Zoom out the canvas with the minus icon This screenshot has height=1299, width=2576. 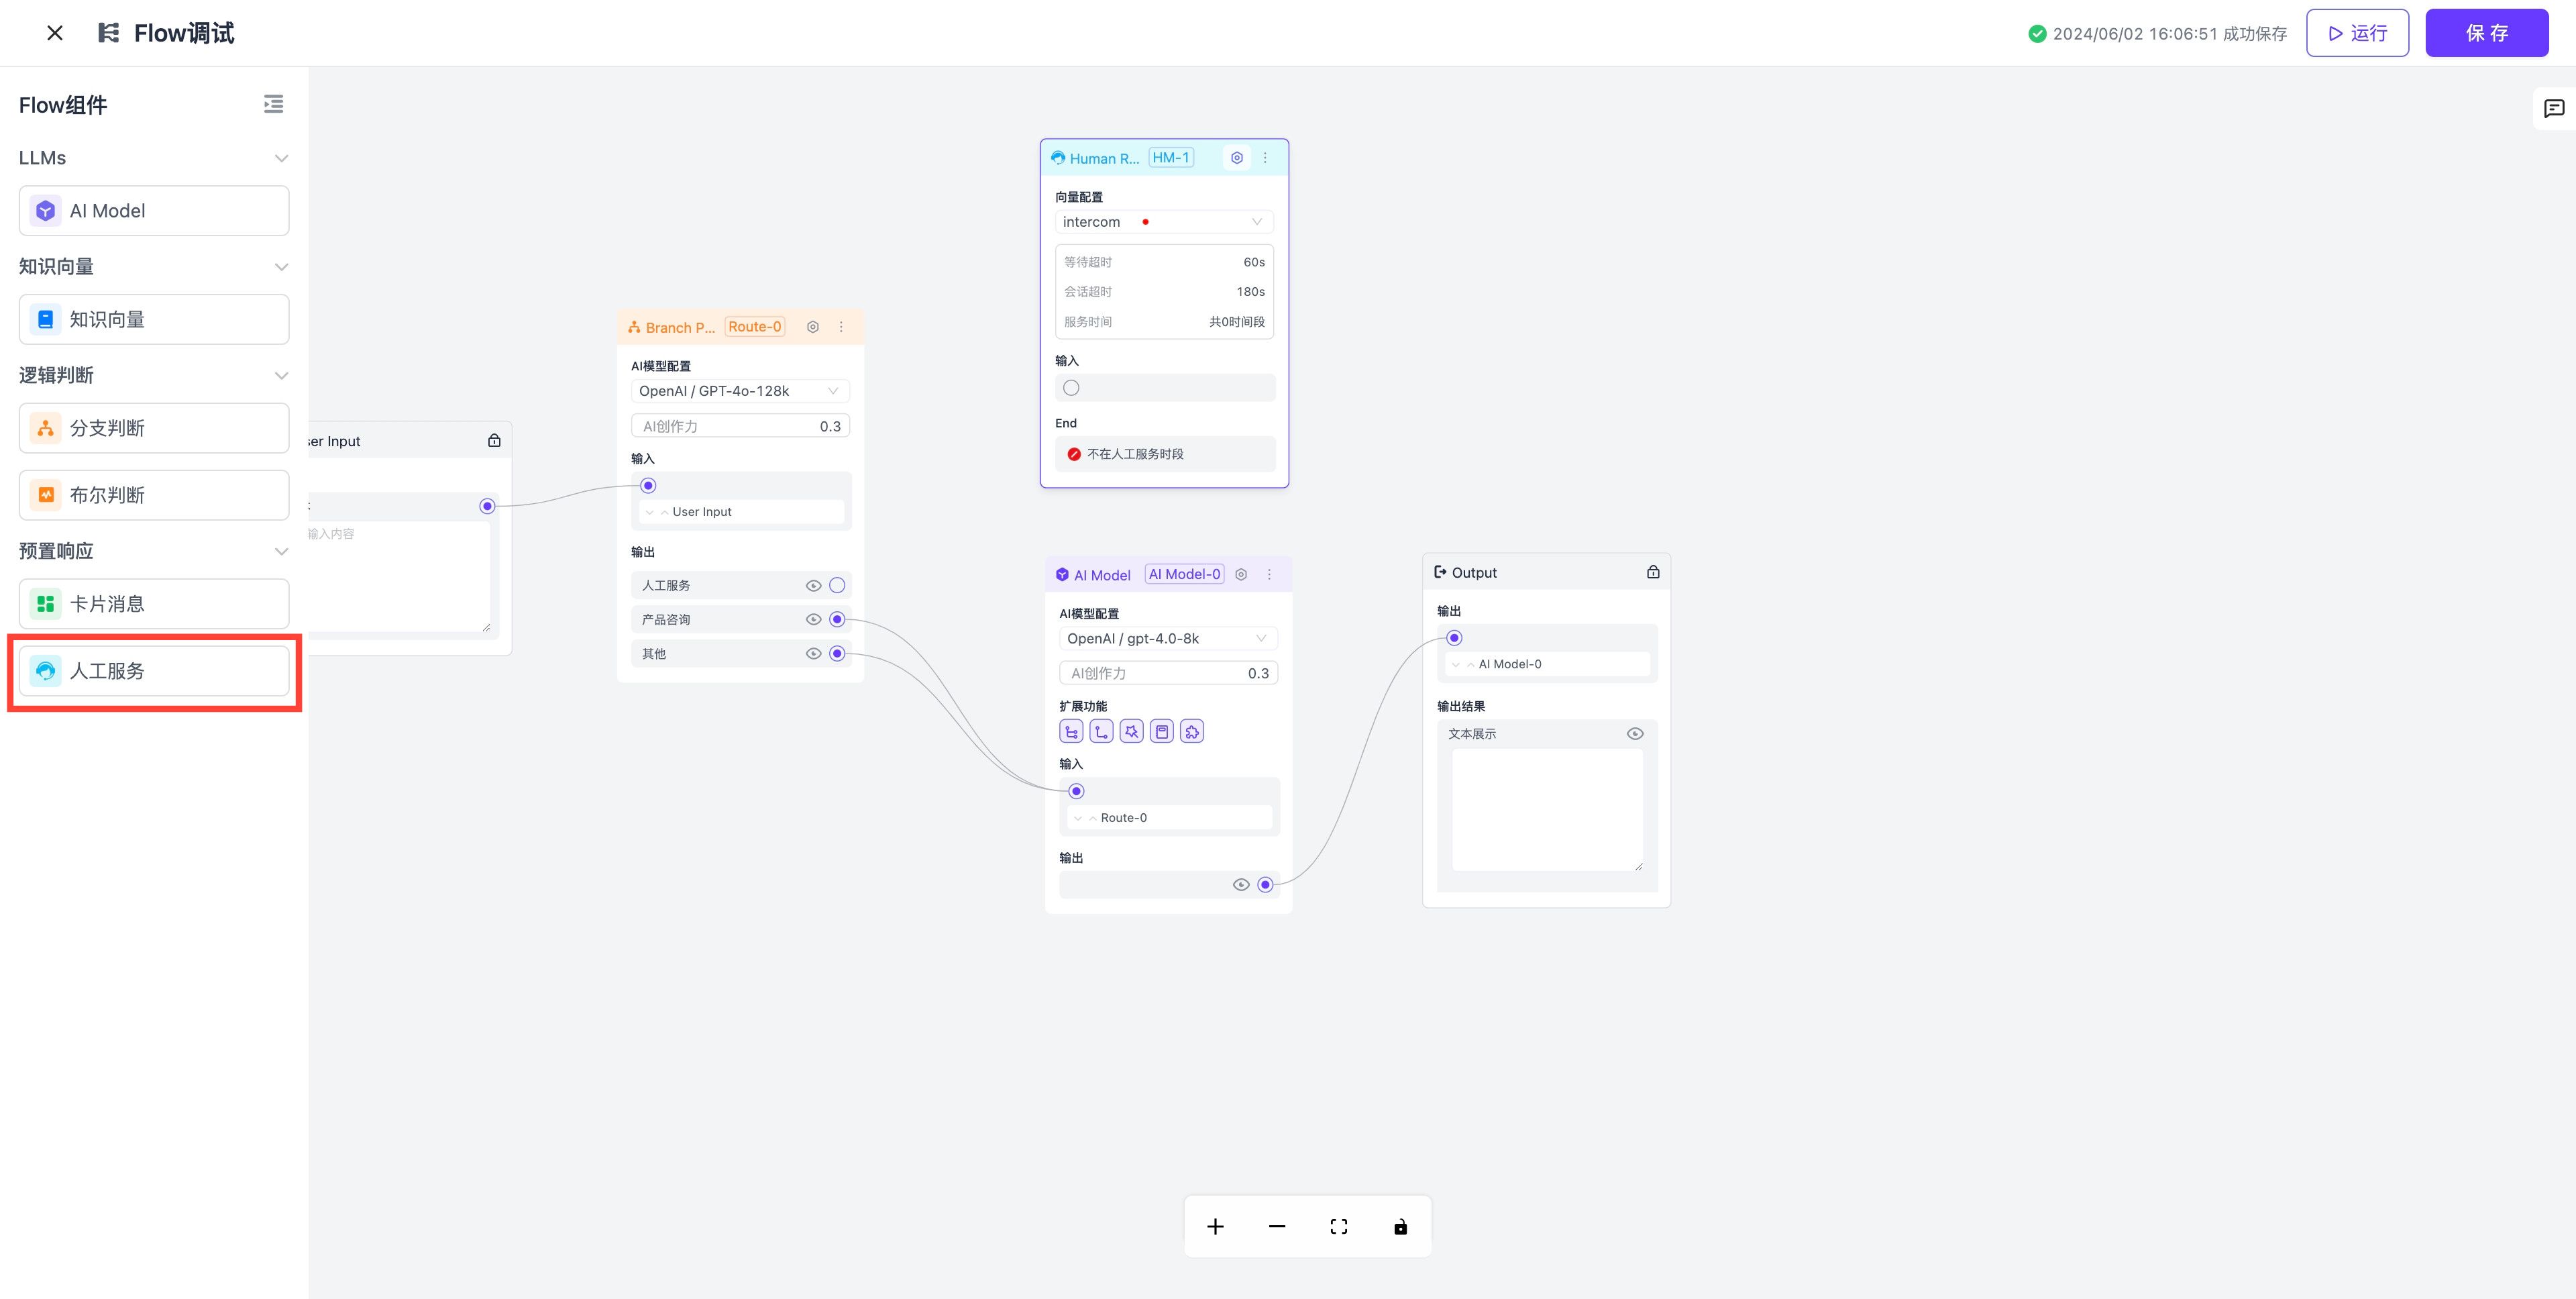pos(1277,1227)
